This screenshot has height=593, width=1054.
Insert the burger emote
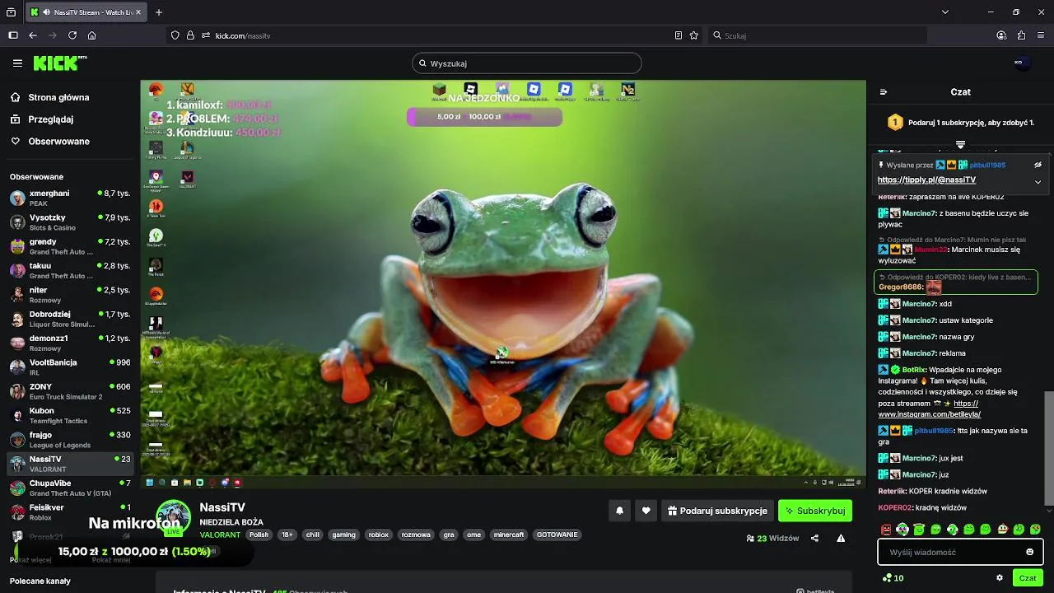click(x=1002, y=530)
